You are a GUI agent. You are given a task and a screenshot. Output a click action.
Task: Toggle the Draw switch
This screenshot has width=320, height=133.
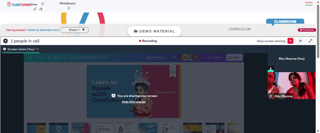coord(41,4)
